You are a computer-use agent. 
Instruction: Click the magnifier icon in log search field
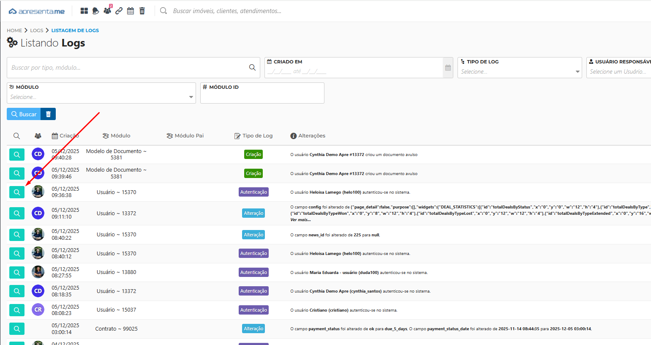[x=252, y=68]
